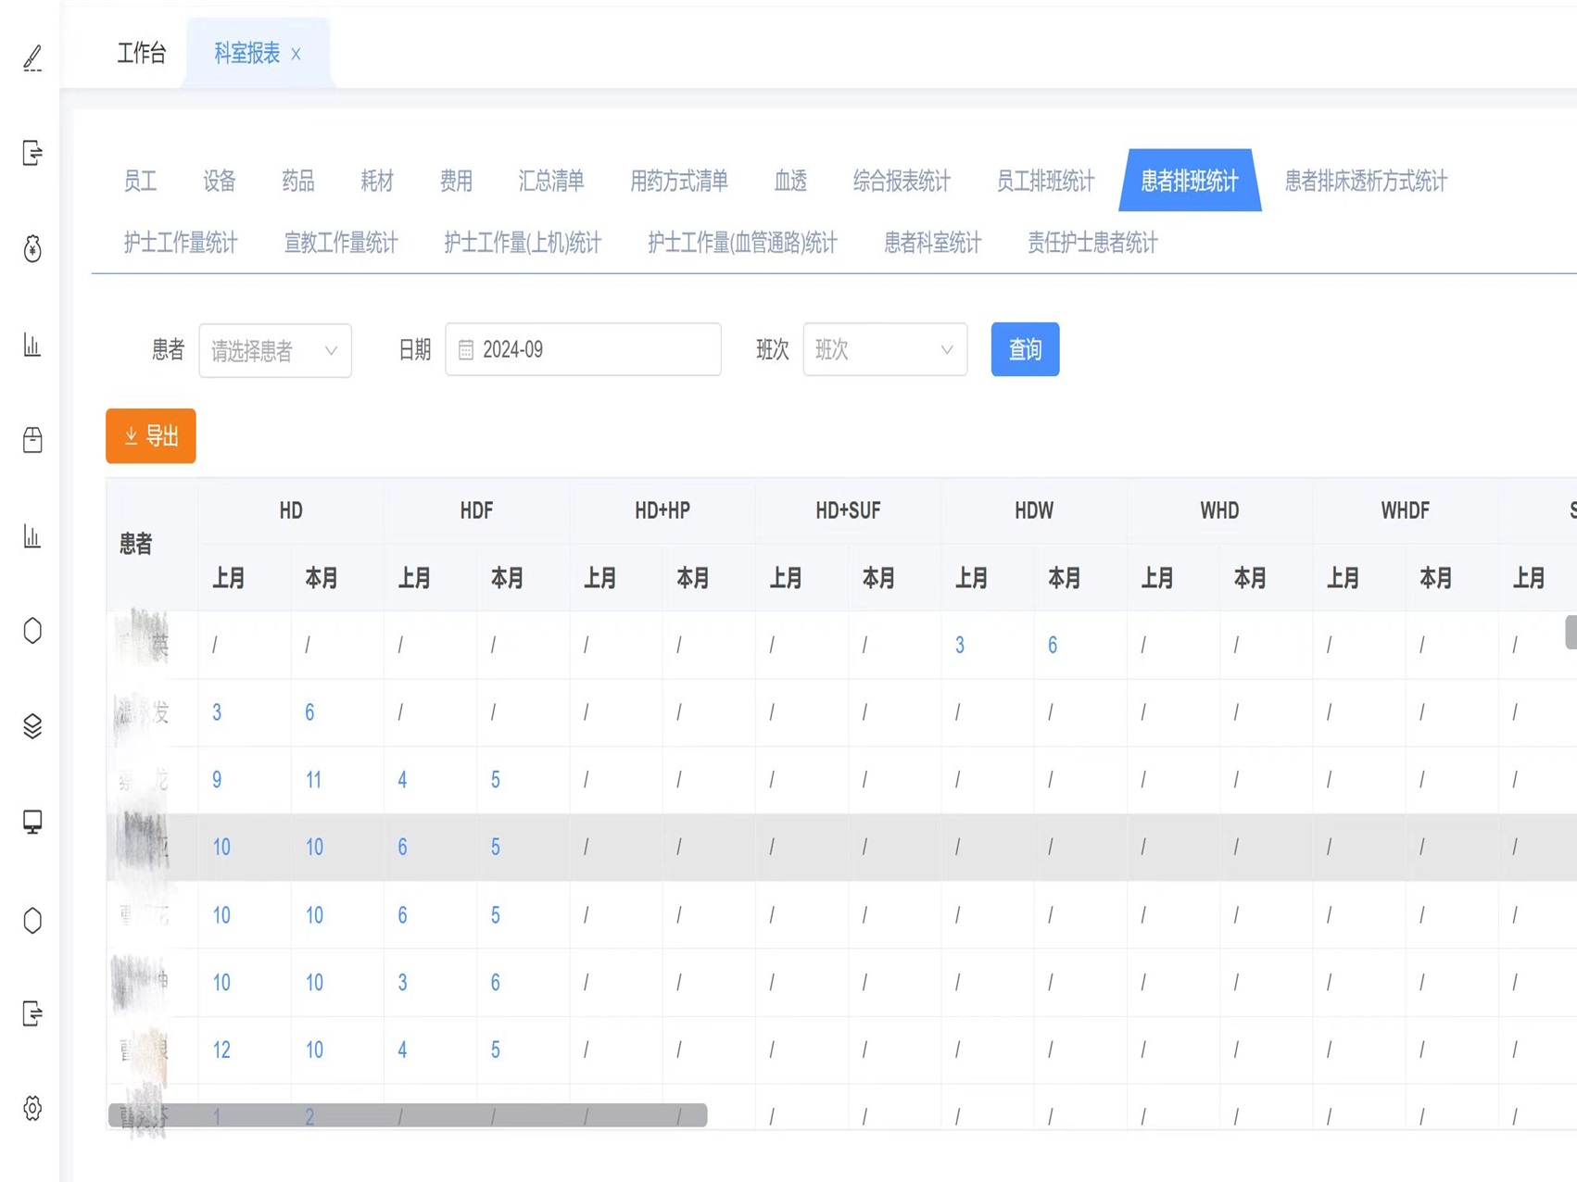The image size is (1577, 1182).
Task: Open the 班次 shift dropdown
Action: (884, 350)
